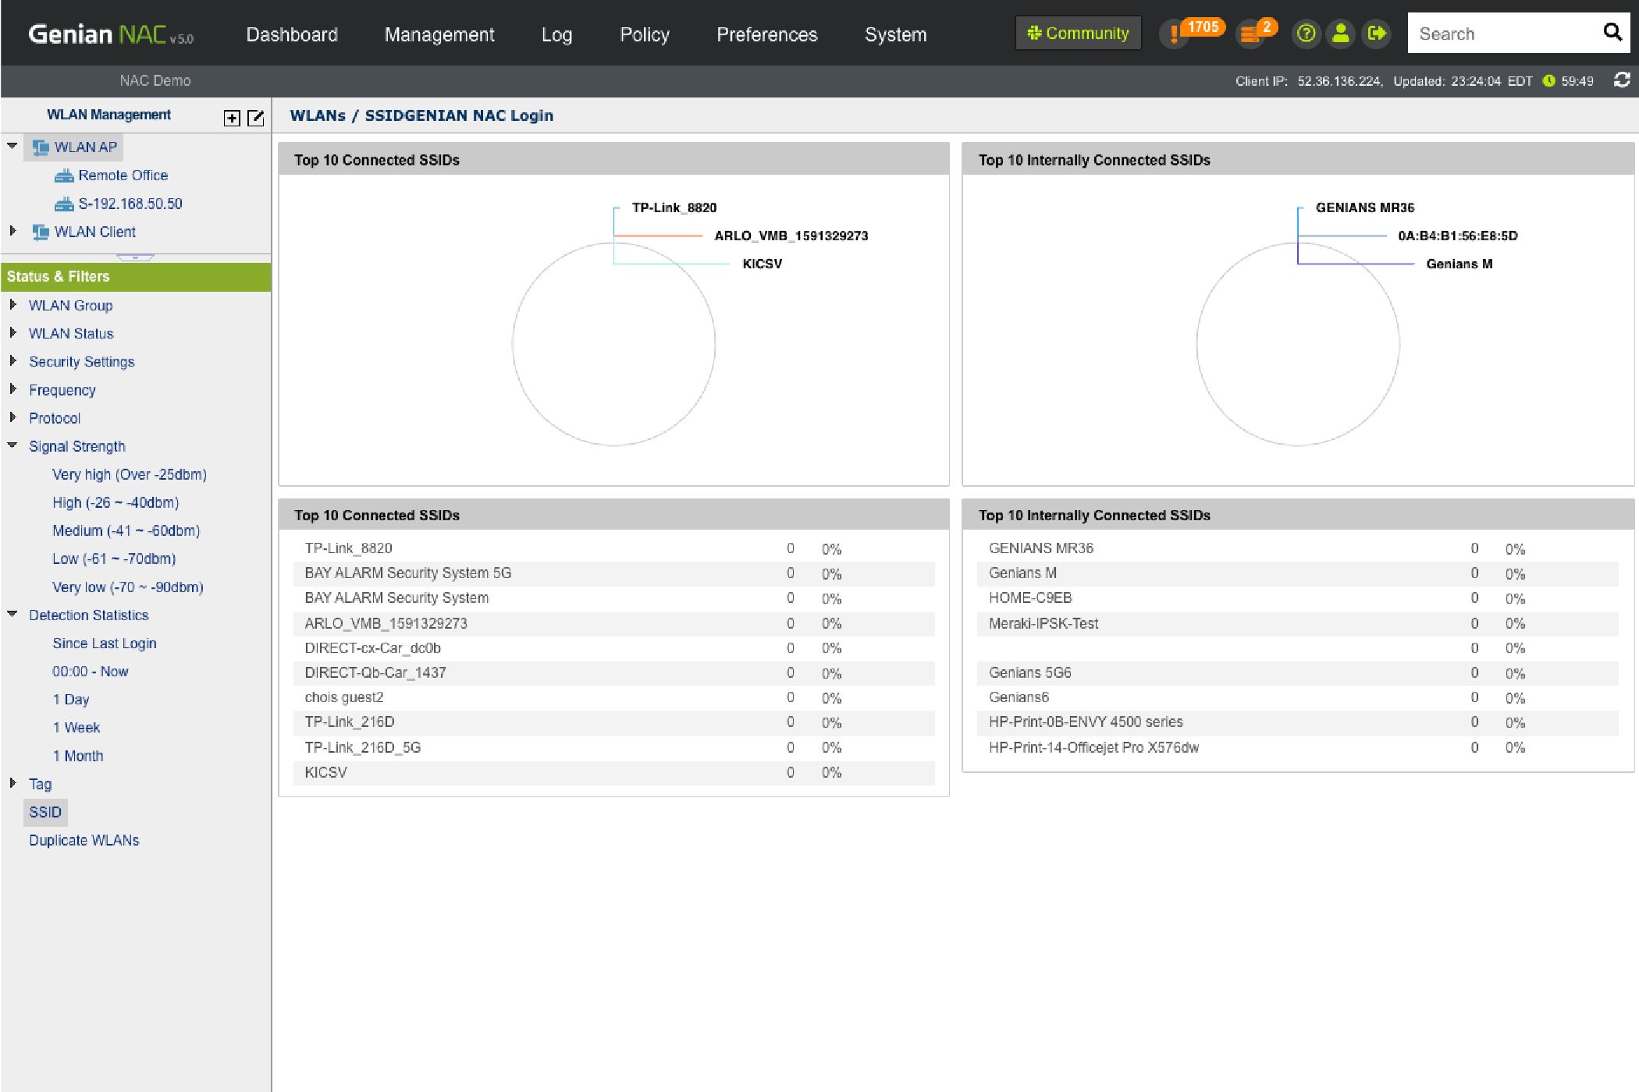
Task: Expand the WLAN Client tree node
Action: tap(12, 231)
